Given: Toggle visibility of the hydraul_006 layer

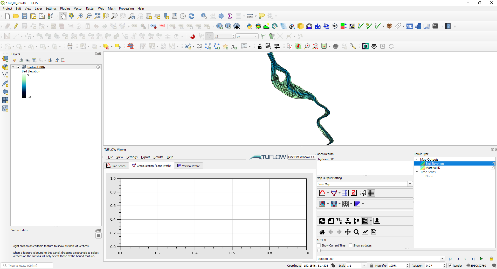Looking at the screenshot, I should [18, 67].
